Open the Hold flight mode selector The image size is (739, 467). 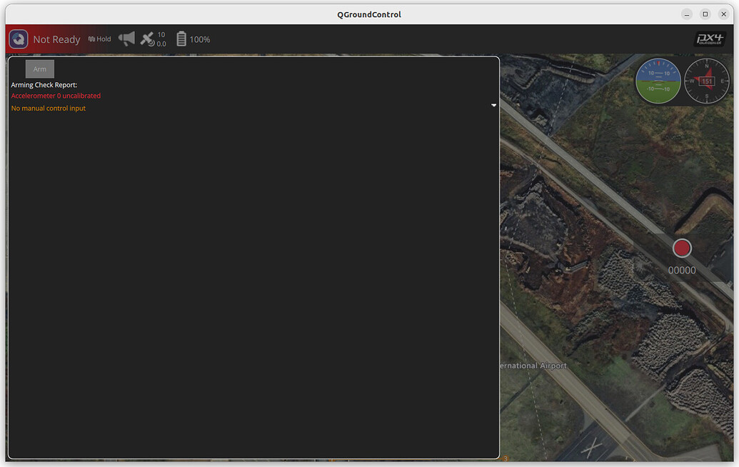(99, 39)
